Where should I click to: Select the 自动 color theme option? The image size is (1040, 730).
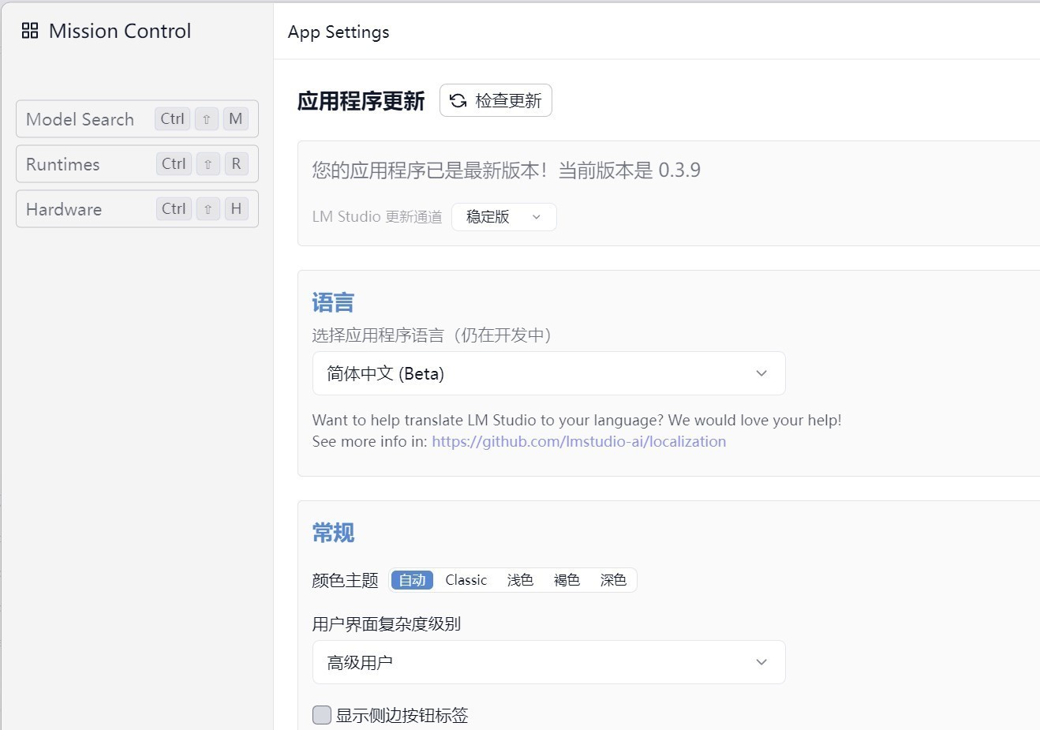coord(412,580)
